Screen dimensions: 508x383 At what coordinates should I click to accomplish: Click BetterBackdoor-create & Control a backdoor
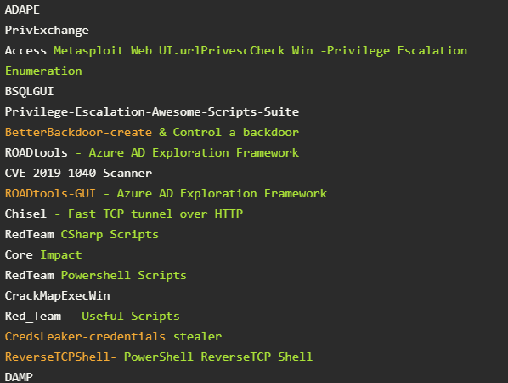(152, 133)
